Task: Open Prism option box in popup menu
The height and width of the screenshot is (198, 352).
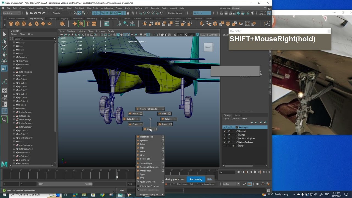Action: click(163, 144)
